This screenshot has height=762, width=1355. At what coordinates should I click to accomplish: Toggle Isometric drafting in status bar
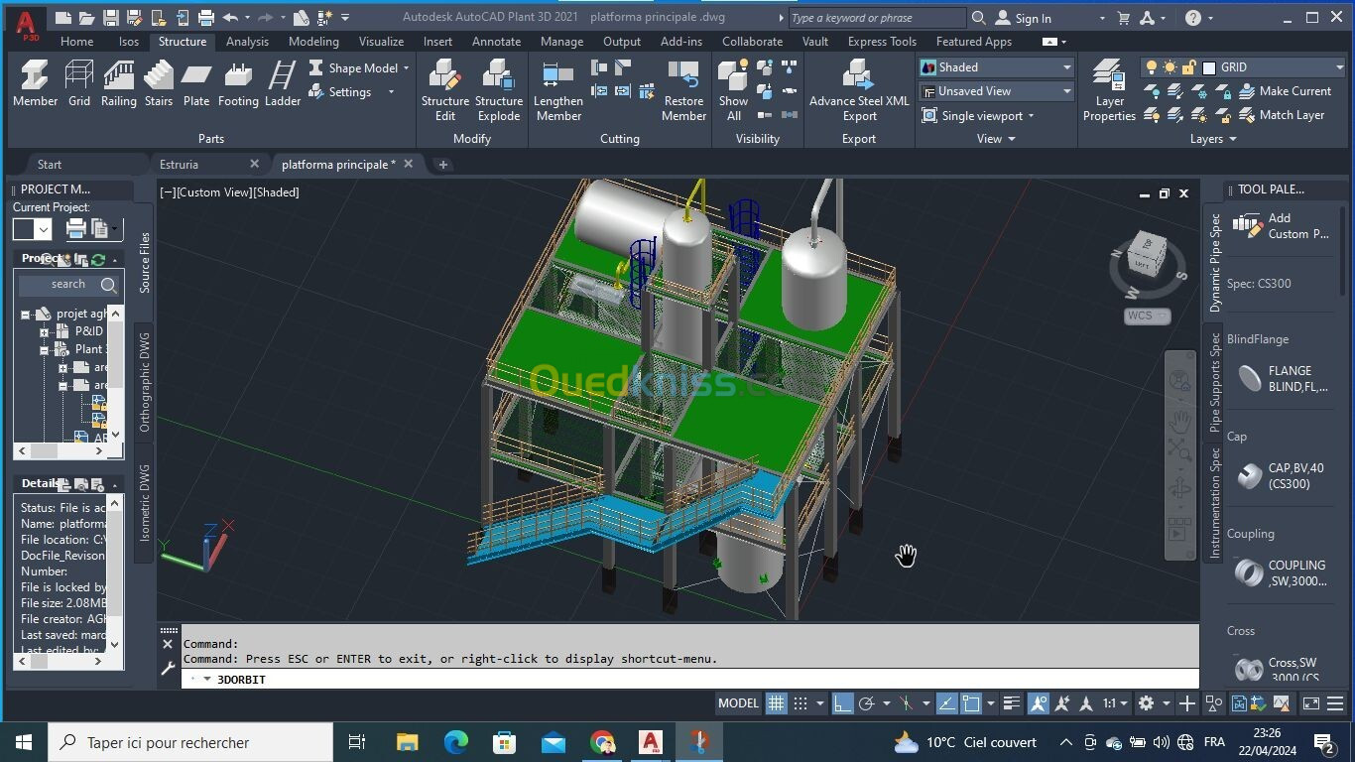click(x=906, y=703)
